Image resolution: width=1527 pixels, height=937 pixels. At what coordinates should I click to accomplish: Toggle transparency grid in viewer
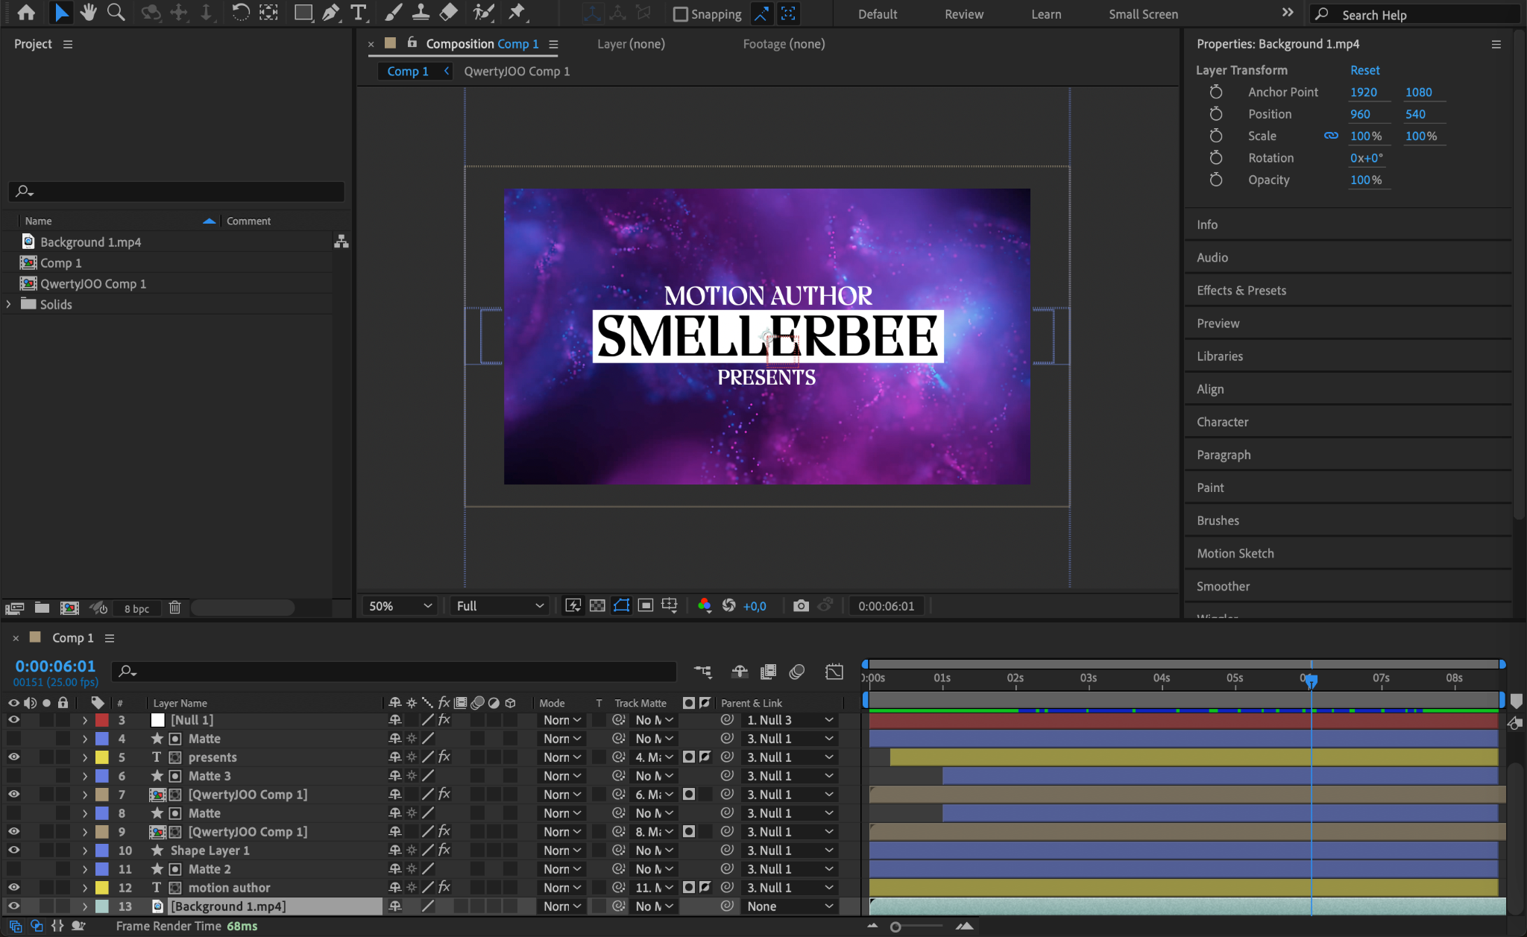tap(597, 605)
